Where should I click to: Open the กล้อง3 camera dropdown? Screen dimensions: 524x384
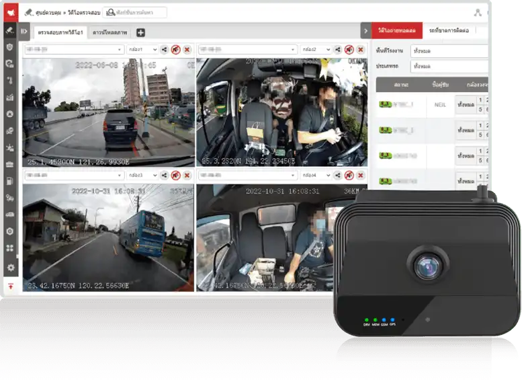tap(142, 176)
